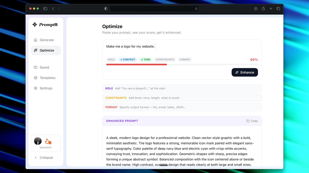The height and width of the screenshot is (173, 309).
Task: Click the Optimize page heading
Action: (x=112, y=26)
